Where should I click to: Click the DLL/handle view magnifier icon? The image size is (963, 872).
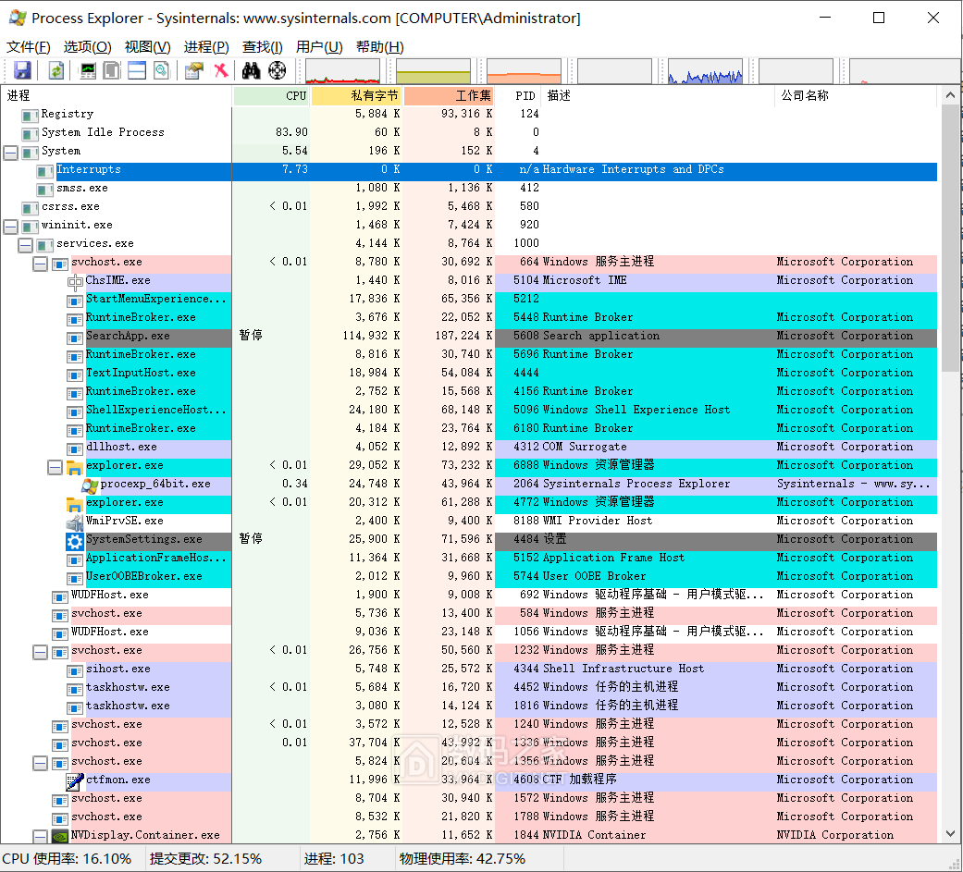click(161, 70)
